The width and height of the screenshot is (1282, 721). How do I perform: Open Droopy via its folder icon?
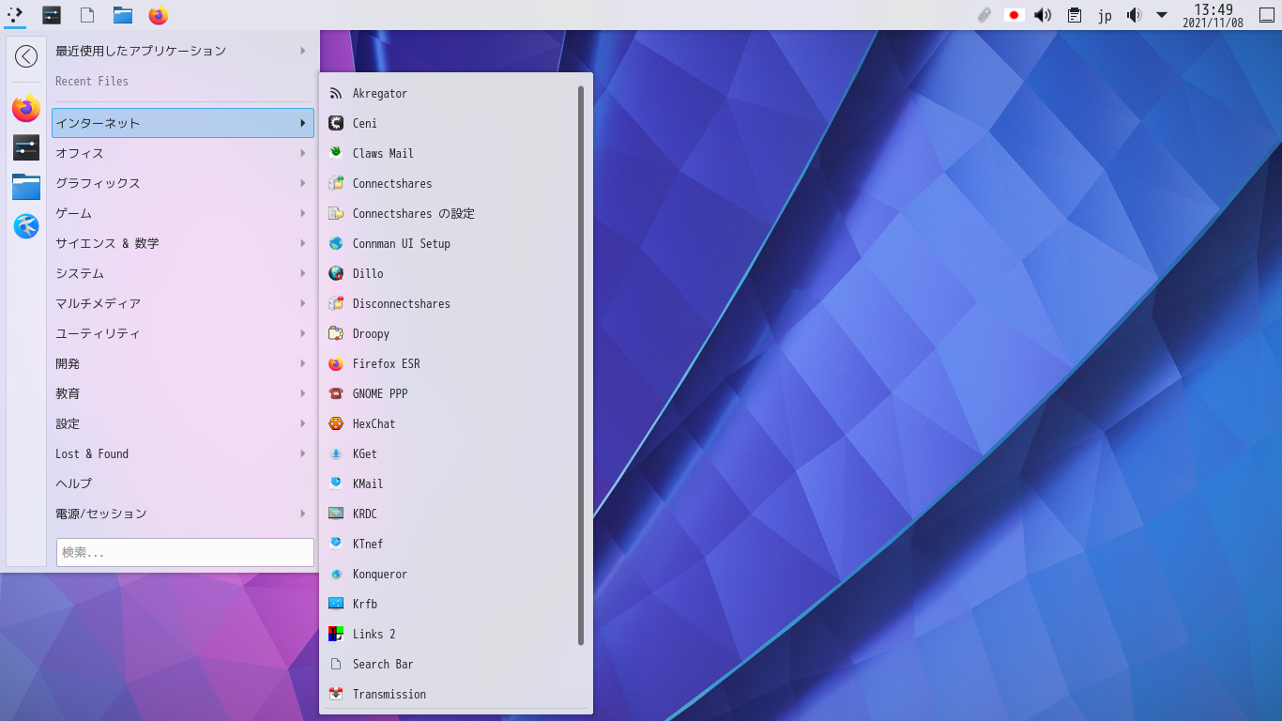(336, 333)
